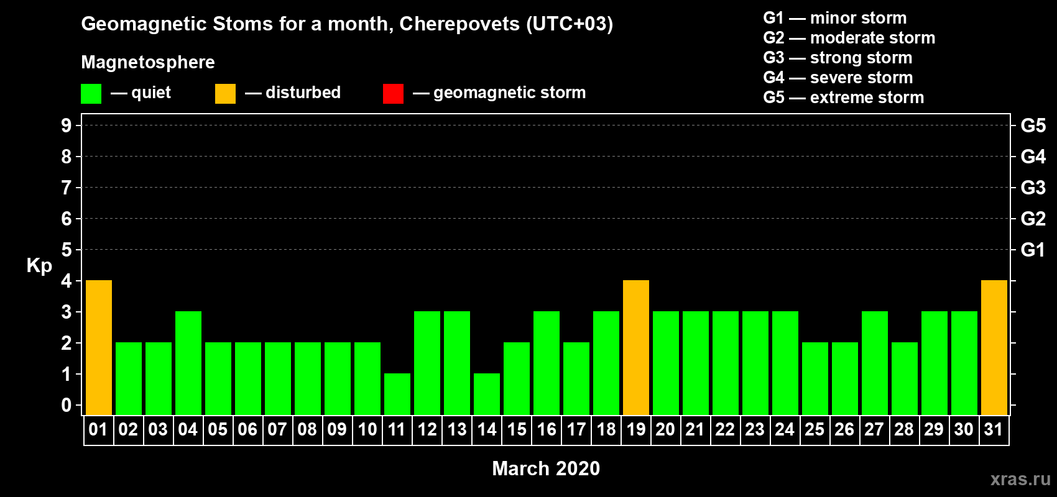Click the Kp value 9 on the axis
The width and height of the screenshot is (1057, 497).
(x=67, y=125)
